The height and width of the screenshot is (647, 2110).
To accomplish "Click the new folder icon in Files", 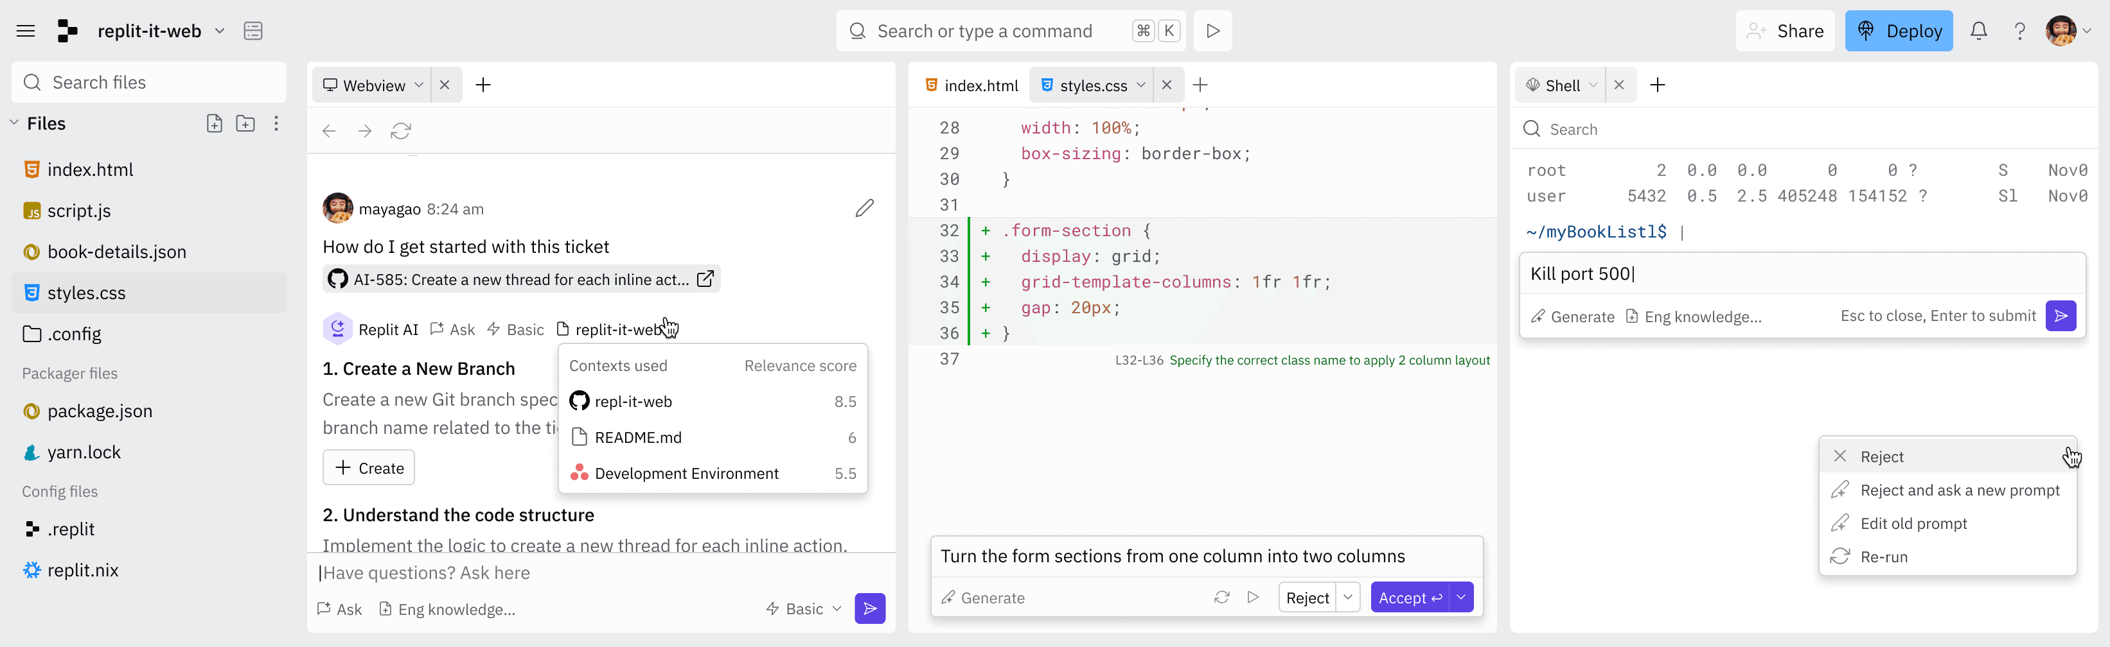I will click(245, 123).
